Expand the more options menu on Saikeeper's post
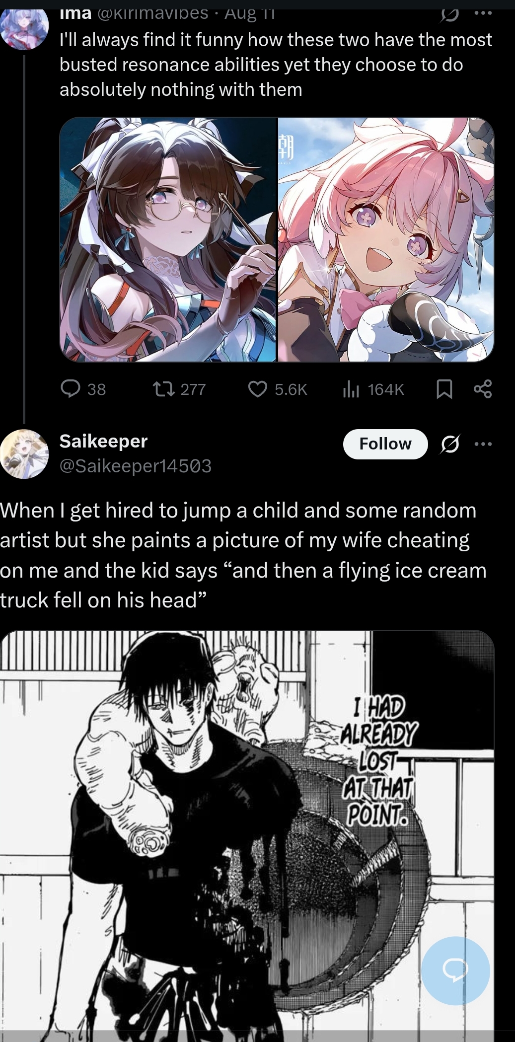Image resolution: width=515 pixels, height=1042 pixels. (x=483, y=444)
